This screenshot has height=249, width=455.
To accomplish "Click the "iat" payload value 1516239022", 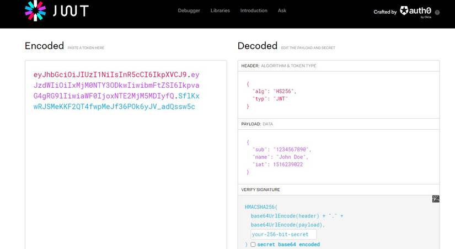I will [x=287, y=165].
